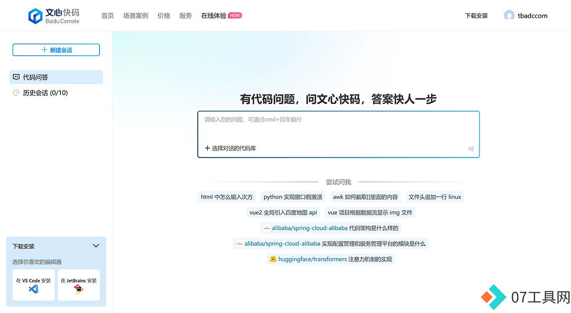Click the 在 VS Code 安装 card
This screenshot has width=571, height=313.
pos(33,285)
